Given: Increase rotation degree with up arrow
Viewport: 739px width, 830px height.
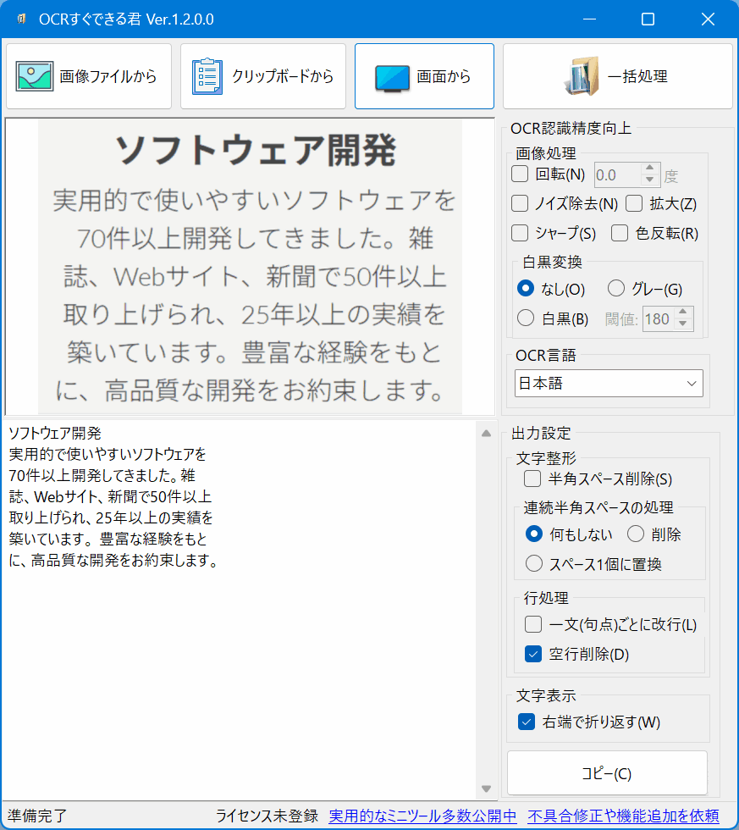Looking at the screenshot, I should click(649, 169).
